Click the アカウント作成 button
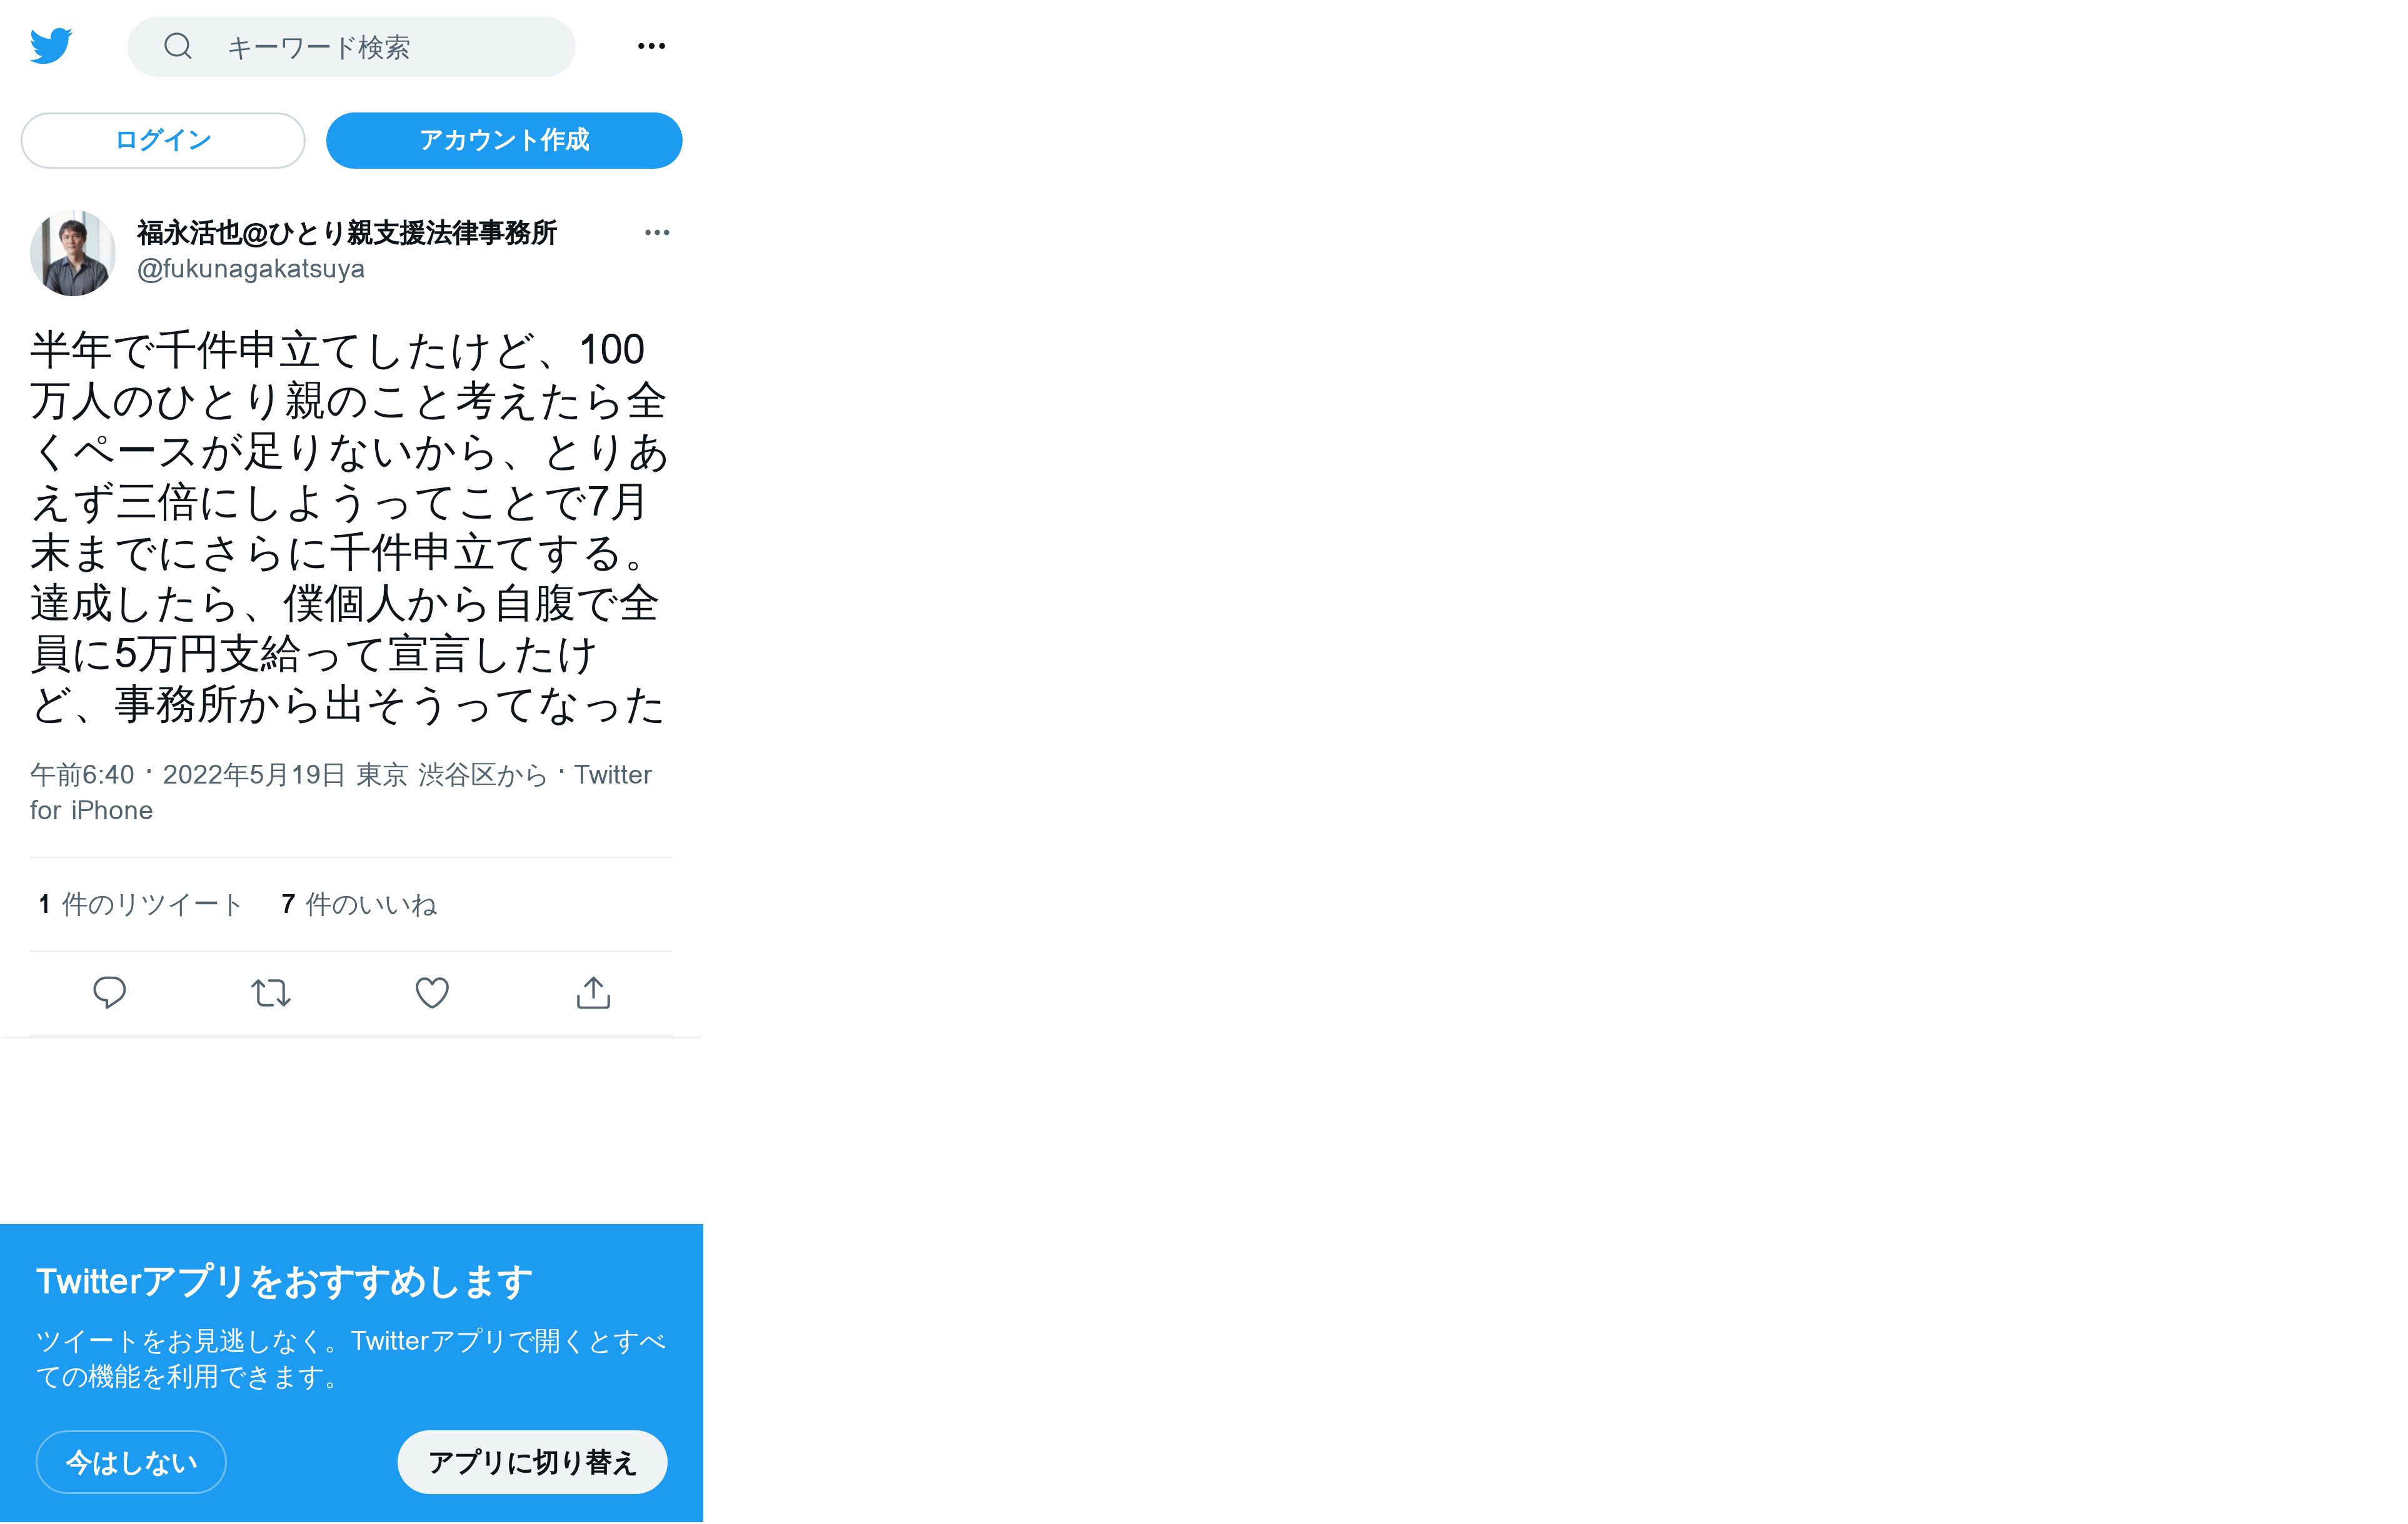The width and height of the screenshot is (2408, 1524). point(504,141)
